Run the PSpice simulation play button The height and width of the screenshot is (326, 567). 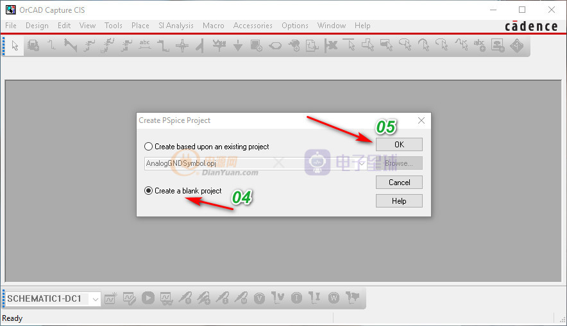148,298
